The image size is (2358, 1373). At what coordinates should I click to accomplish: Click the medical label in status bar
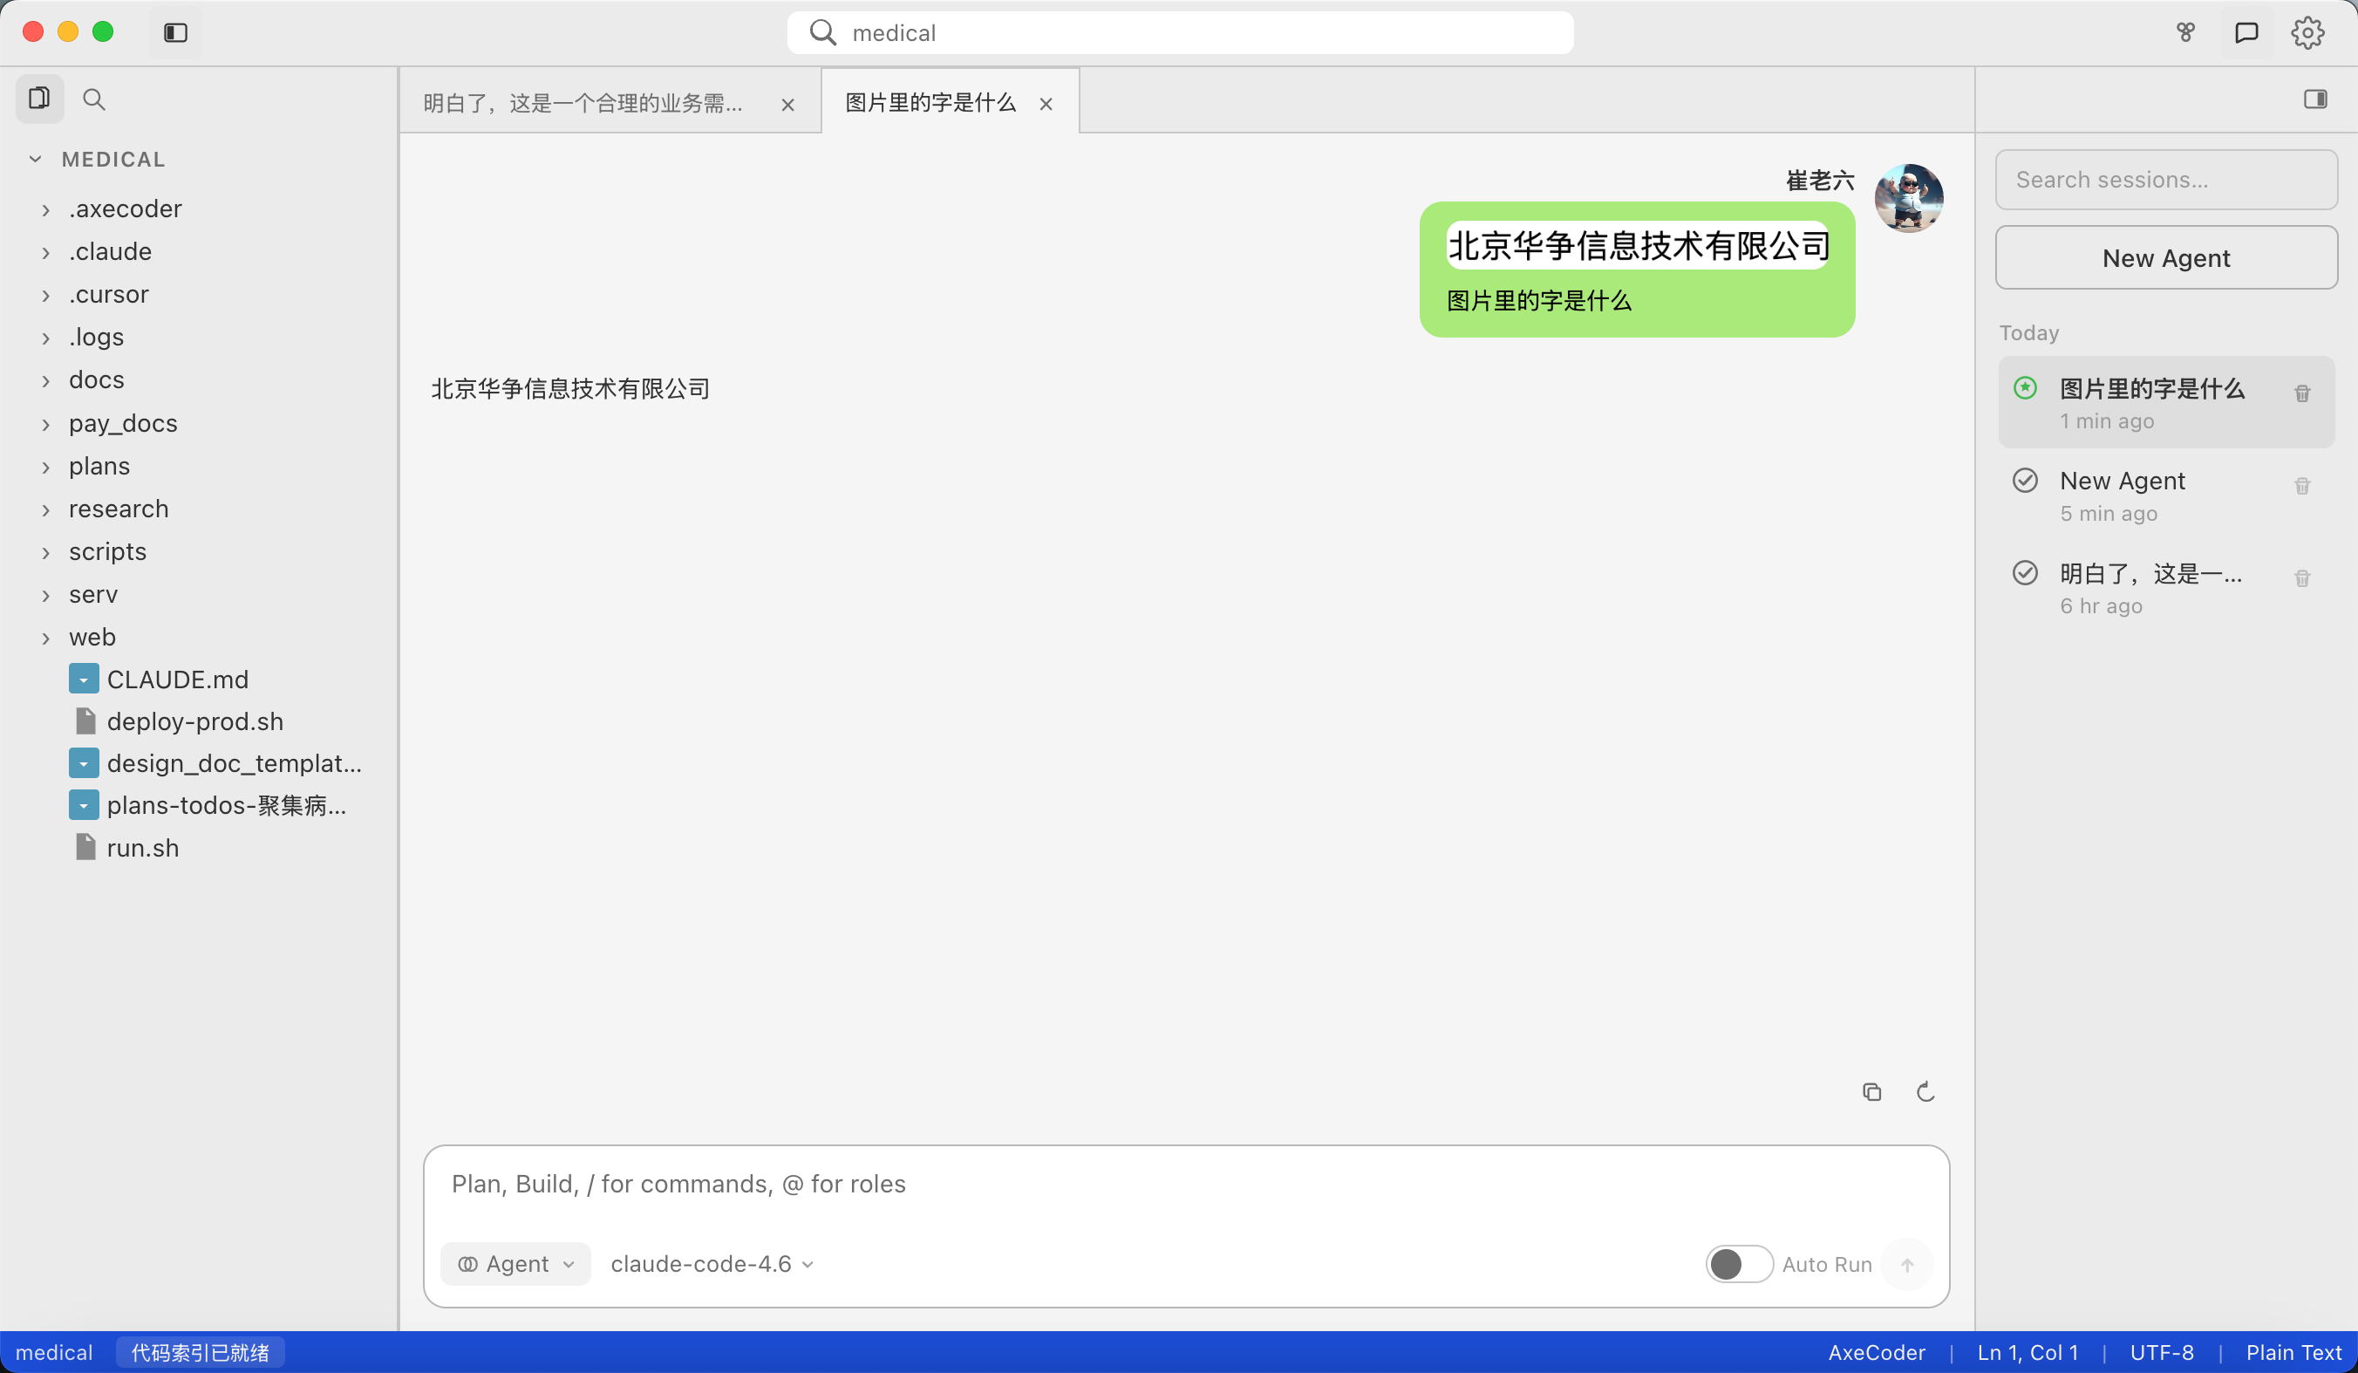tap(54, 1352)
